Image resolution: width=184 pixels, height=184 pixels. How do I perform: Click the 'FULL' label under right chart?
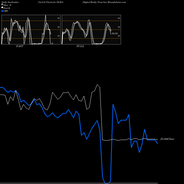point(80,46)
